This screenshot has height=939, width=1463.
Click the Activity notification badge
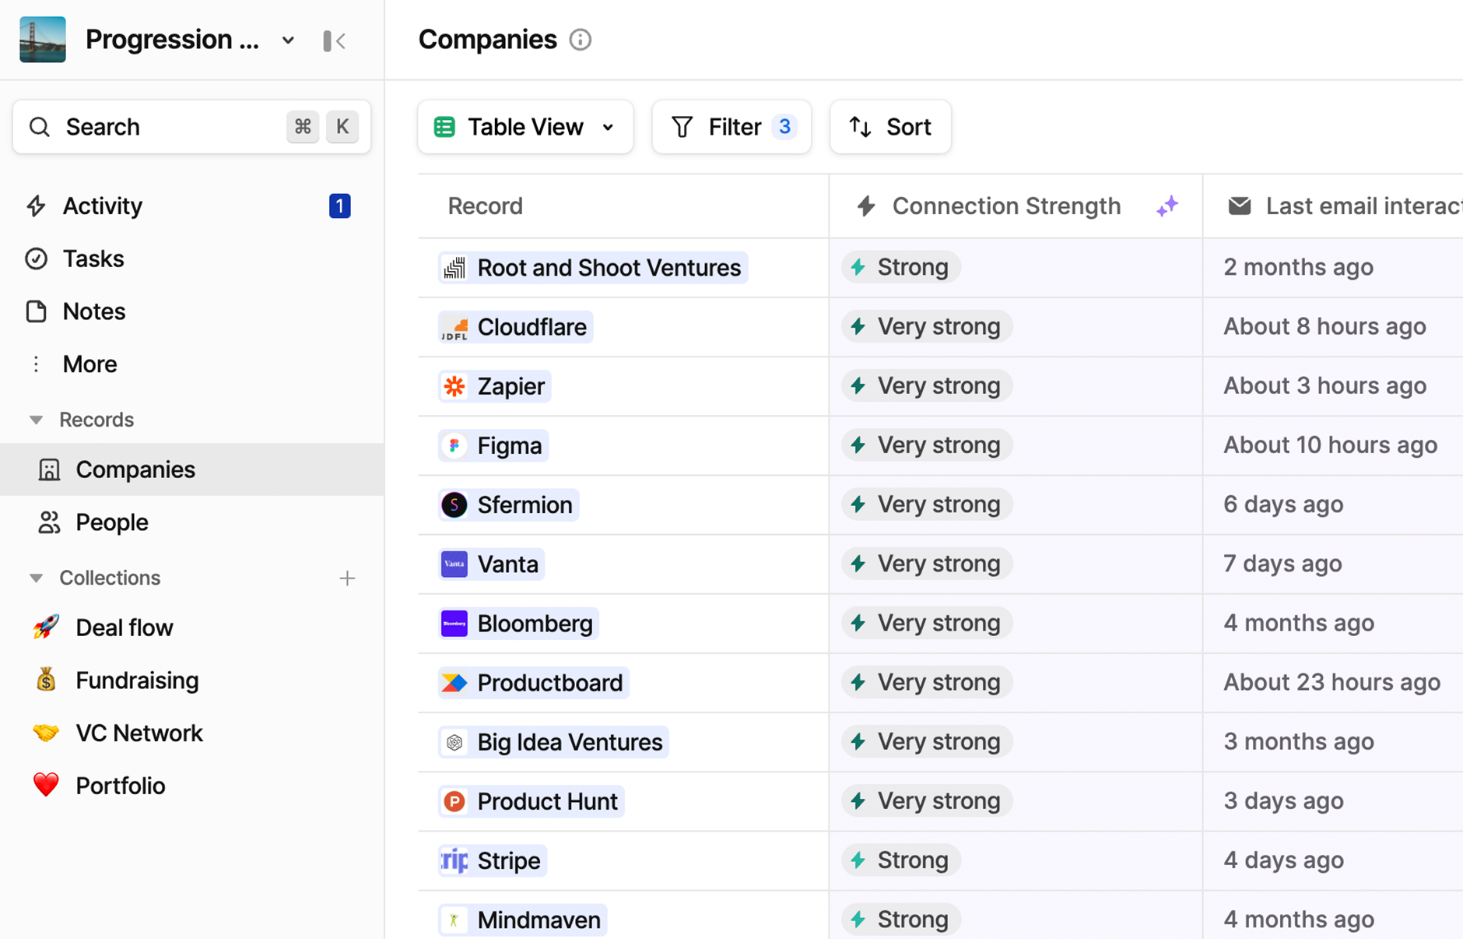[x=339, y=206]
